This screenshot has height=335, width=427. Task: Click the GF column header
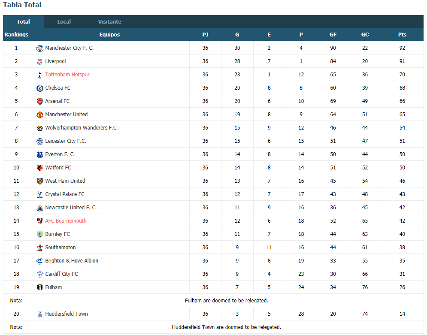[x=333, y=35]
